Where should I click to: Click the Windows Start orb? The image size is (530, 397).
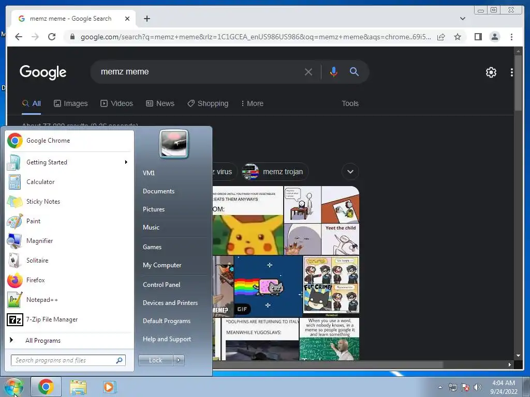point(13,387)
